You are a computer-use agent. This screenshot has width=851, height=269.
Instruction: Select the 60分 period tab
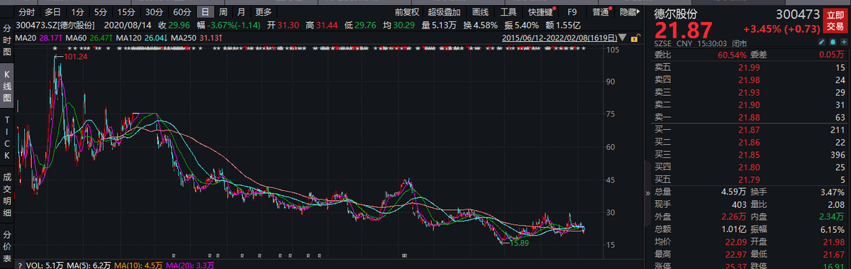pos(182,11)
